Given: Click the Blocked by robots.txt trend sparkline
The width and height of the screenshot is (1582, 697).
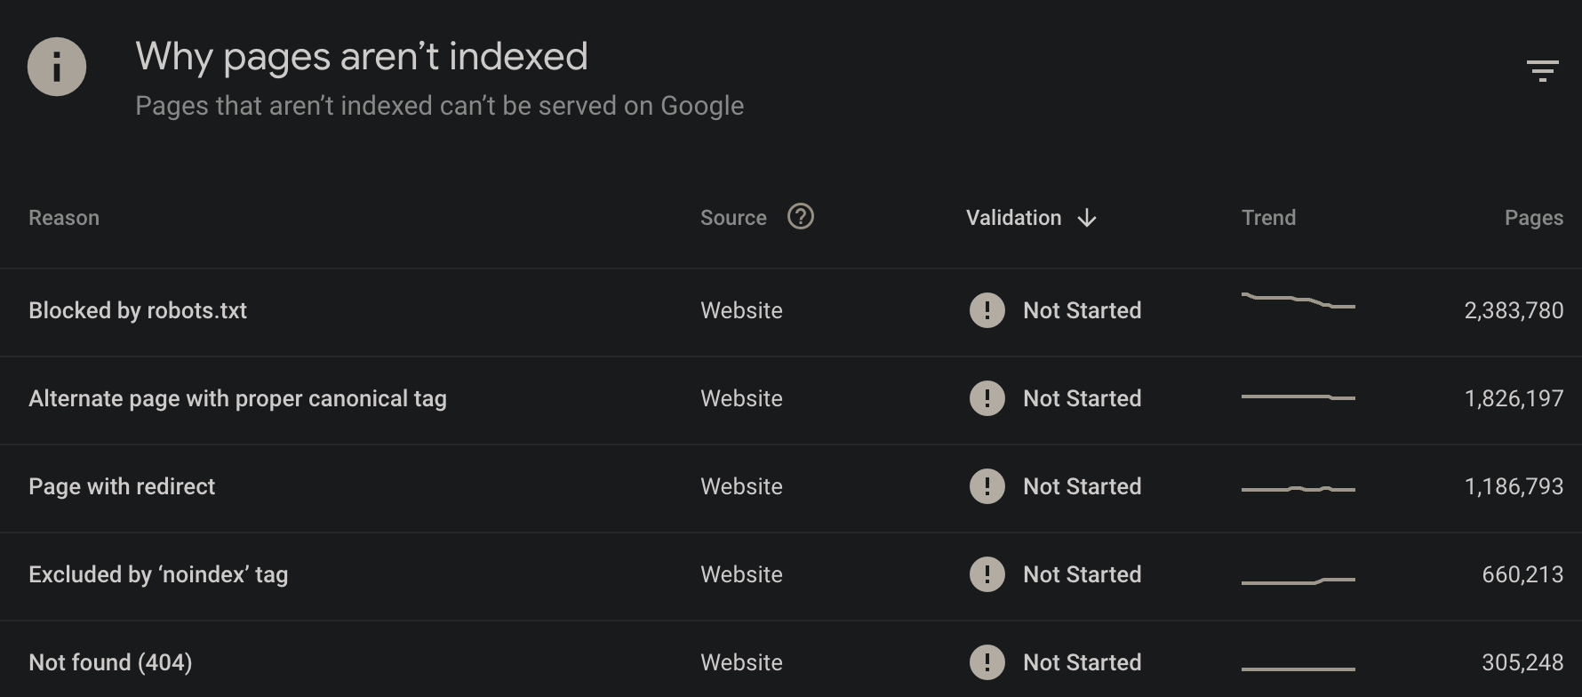Looking at the screenshot, I should (x=1298, y=300).
